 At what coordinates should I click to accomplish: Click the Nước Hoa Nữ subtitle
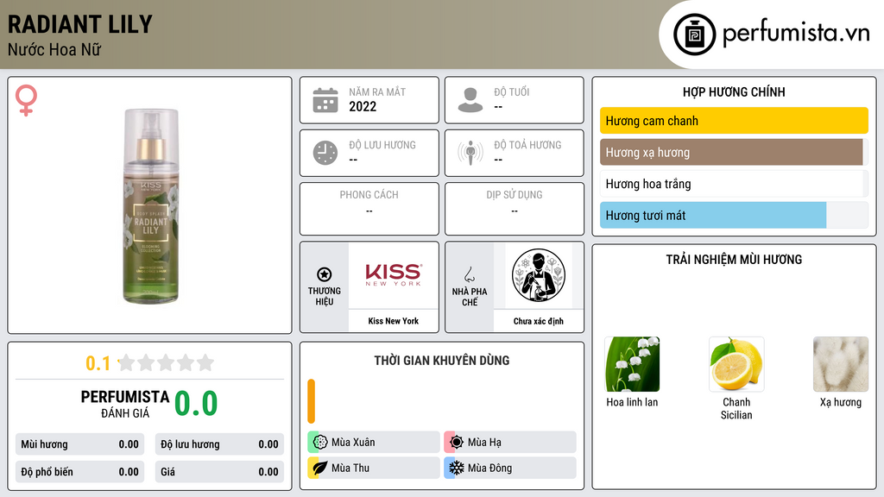pyautogui.click(x=54, y=49)
